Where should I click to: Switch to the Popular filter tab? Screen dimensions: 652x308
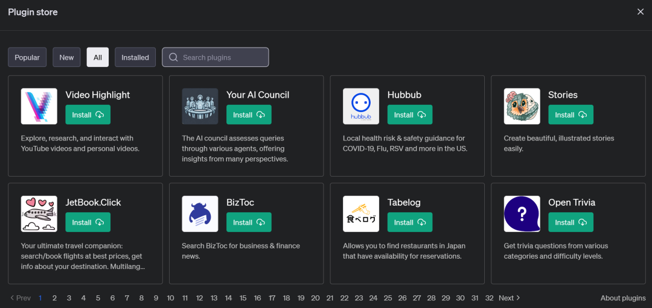click(27, 57)
